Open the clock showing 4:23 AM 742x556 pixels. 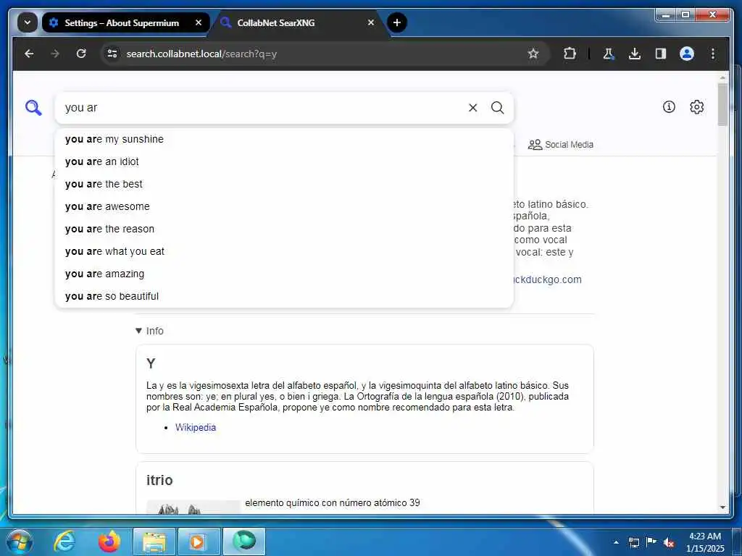(x=705, y=542)
